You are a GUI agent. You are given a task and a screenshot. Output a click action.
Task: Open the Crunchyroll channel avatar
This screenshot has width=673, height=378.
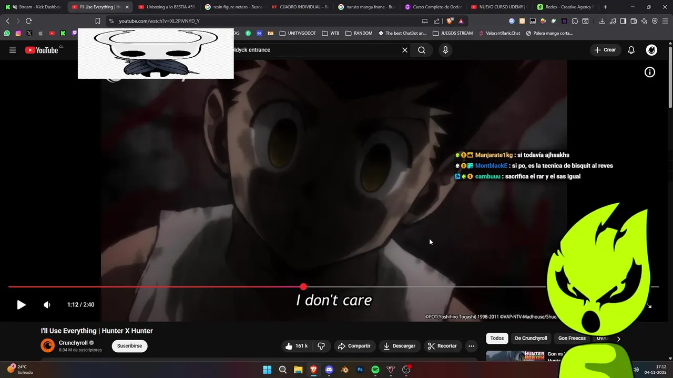pos(48,345)
